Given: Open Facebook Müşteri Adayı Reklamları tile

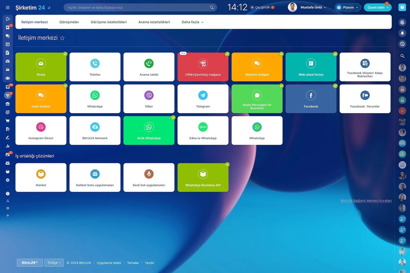Looking at the screenshot, I should 365,67.
